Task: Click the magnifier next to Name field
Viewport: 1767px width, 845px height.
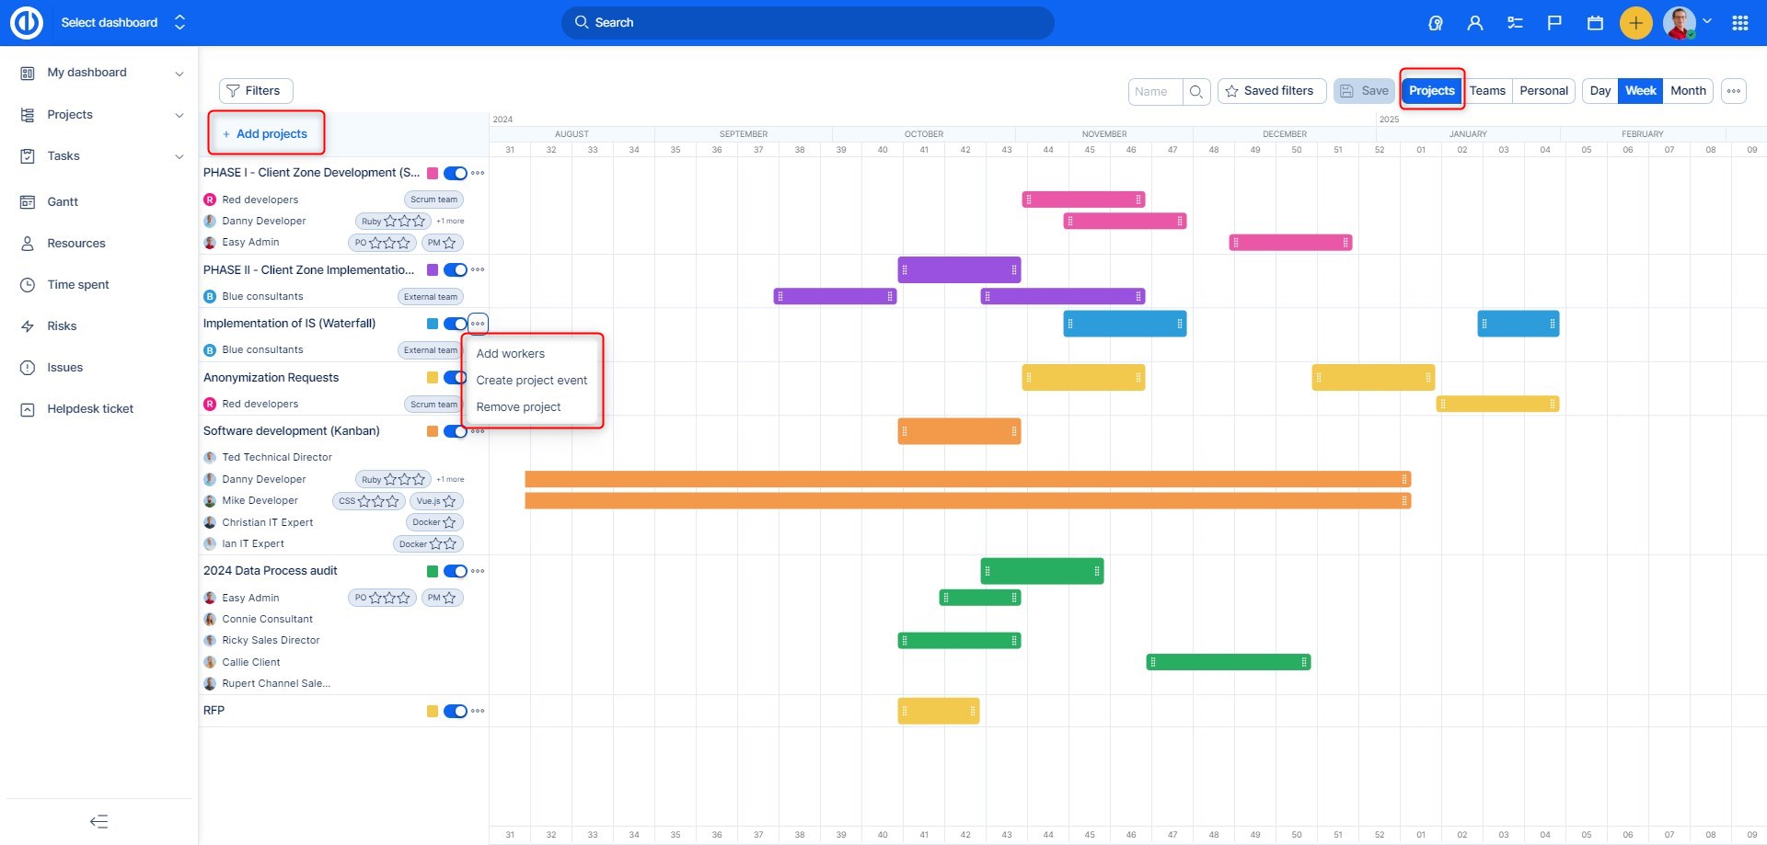Action: 1196,91
